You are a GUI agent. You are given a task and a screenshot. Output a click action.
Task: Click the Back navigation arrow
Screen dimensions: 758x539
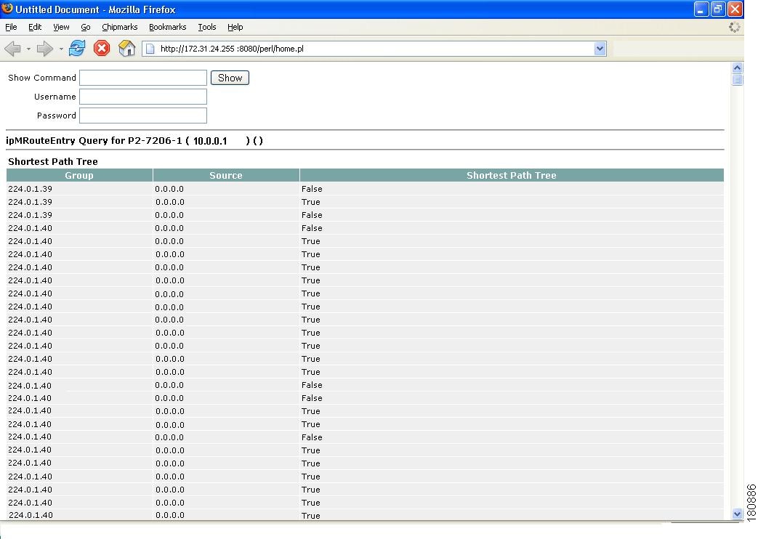[12, 49]
